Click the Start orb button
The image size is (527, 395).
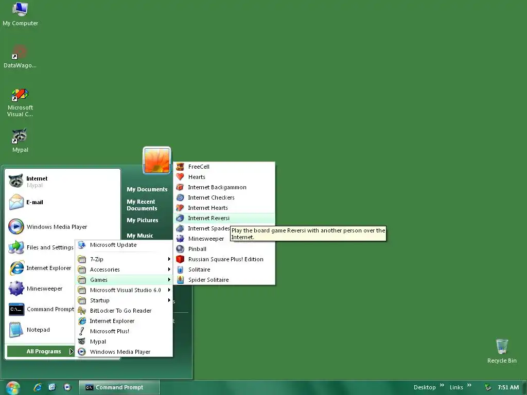click(13, 388)
